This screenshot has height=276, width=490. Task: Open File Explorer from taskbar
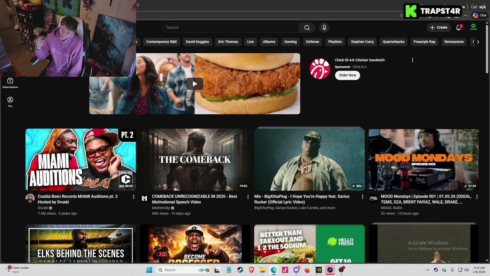[x=263, y=270]
